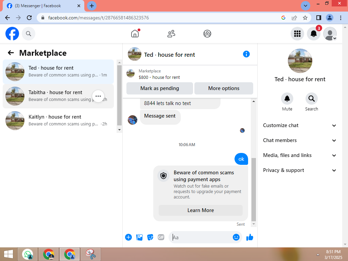348x261 pixels.
Task: Open Windows Start button
Action: click(x=8, y=254)
